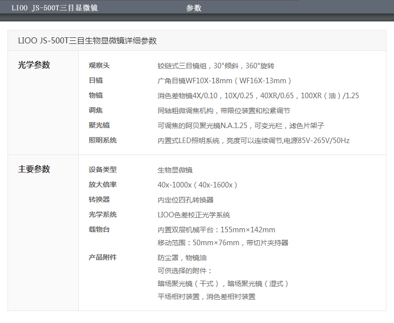Click the value starting 消色差物镜4X/0.10

click(x=258, y=96)
